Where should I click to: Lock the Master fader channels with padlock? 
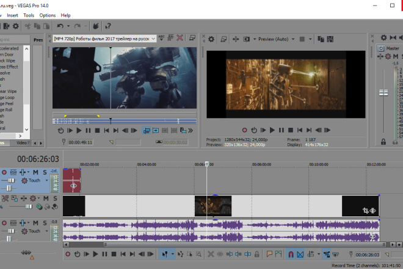click(383, 142)
